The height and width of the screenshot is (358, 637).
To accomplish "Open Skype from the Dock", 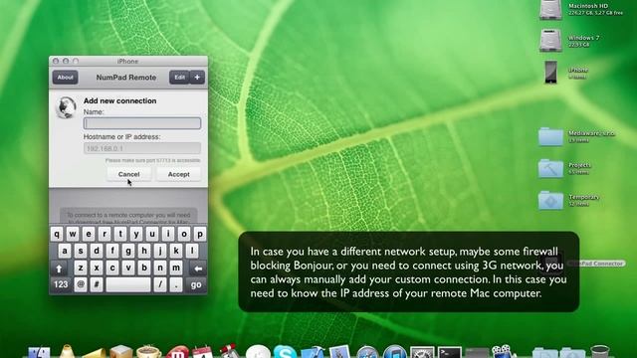I will (x=285, y=352).
